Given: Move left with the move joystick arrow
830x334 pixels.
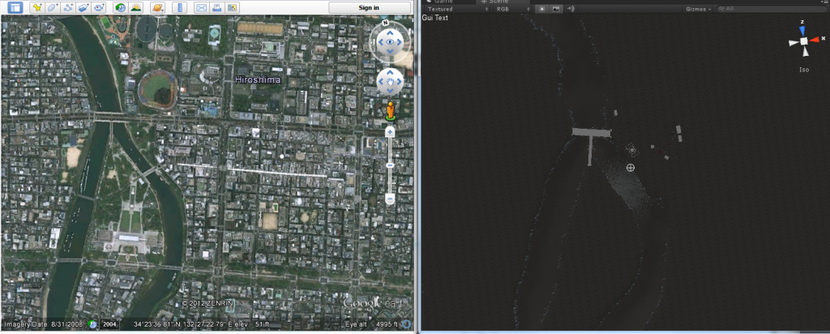Looking at the screenshot, I should coord(381,82).
